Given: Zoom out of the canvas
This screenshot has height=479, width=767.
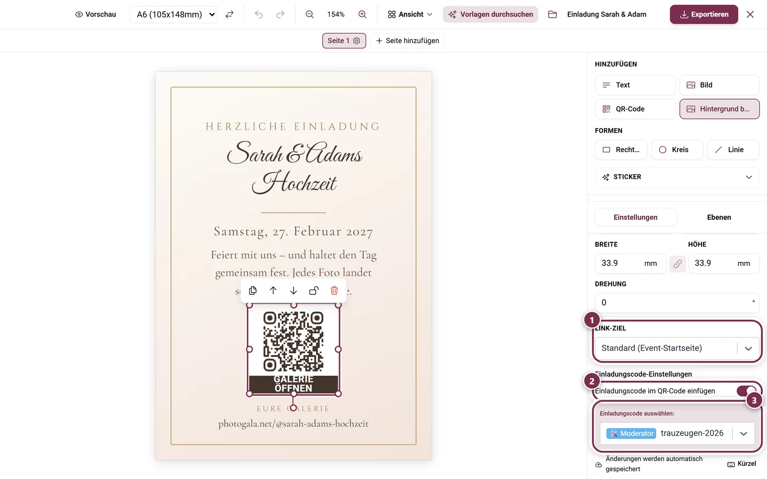Looking at the screenshot, I should pos(309,14).
